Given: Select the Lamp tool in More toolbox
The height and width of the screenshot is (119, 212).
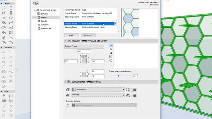Looking at the screenshot, I should coord(11,101).
